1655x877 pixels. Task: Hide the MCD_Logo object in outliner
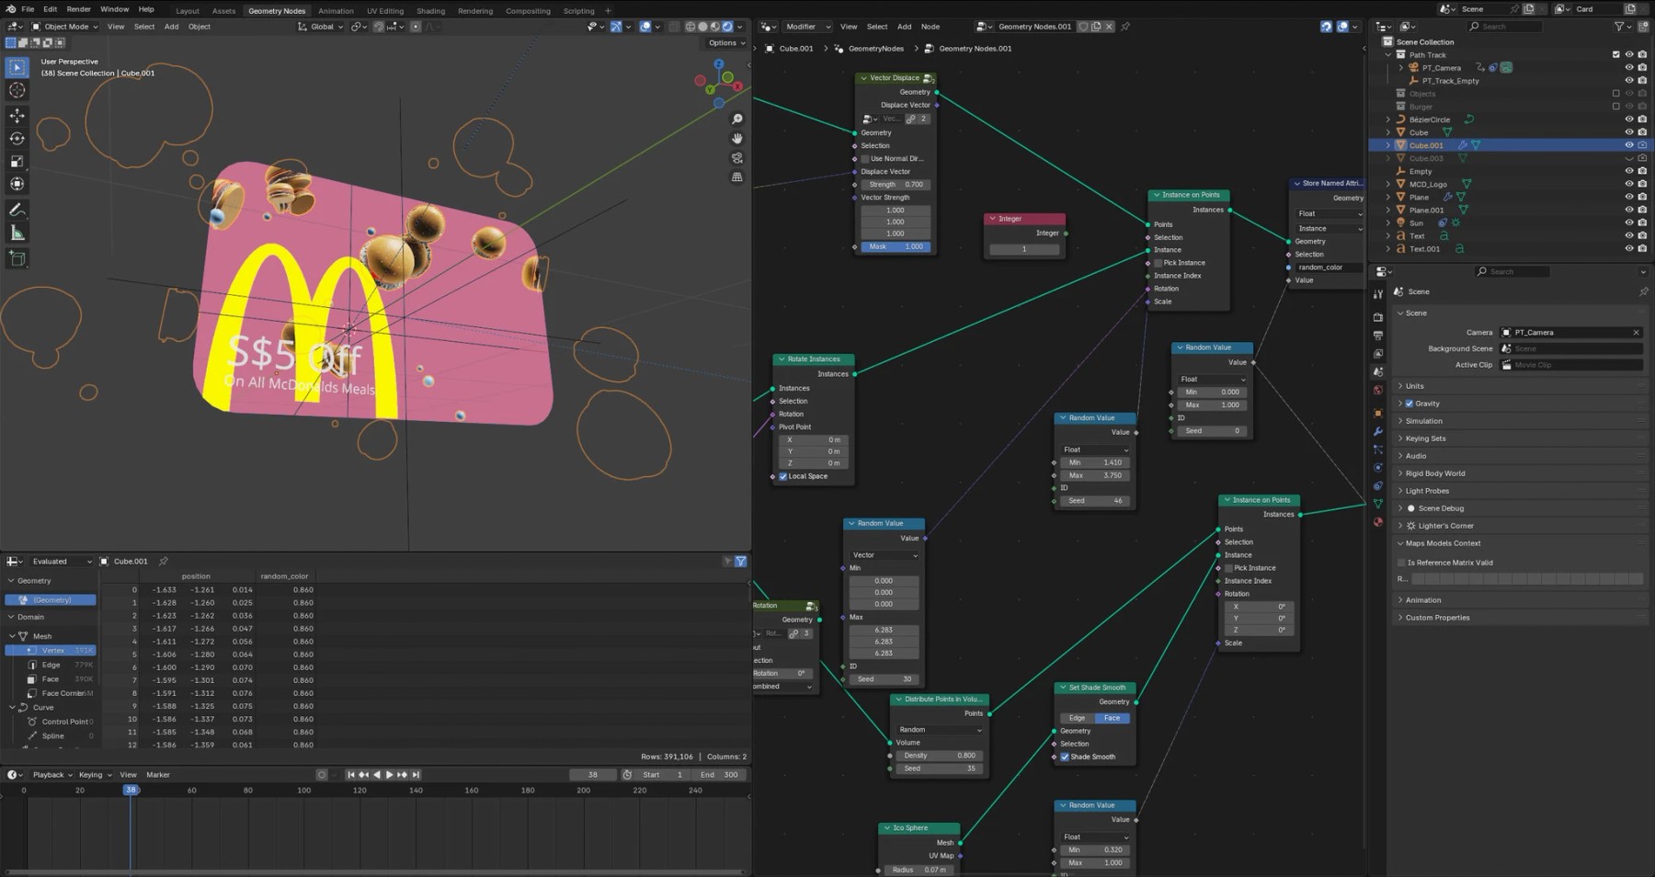pyautogui.click(x=1628, y=184)
